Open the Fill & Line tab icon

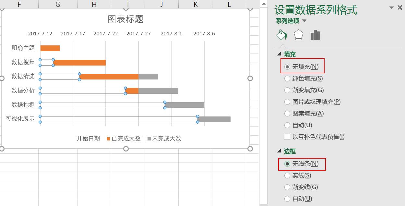point(281,35)
